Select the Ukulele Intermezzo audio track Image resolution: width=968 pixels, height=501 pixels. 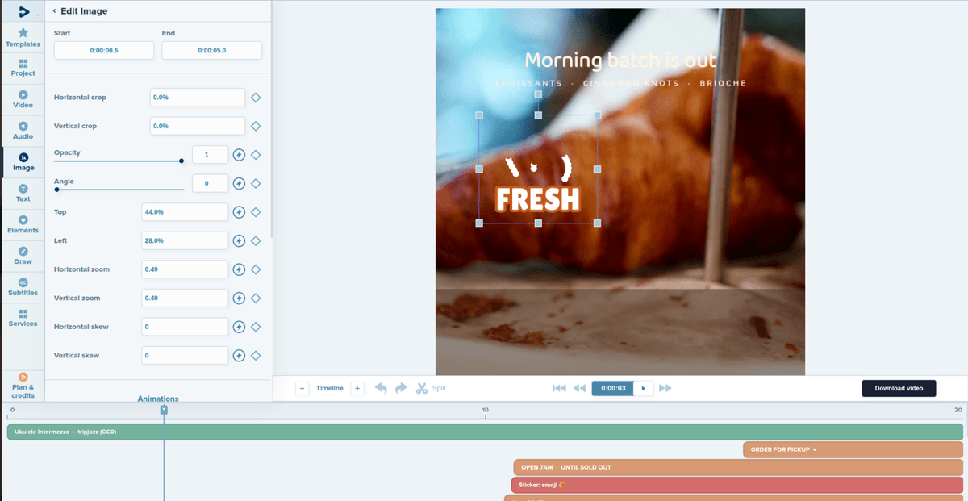[x=485, y=432]
